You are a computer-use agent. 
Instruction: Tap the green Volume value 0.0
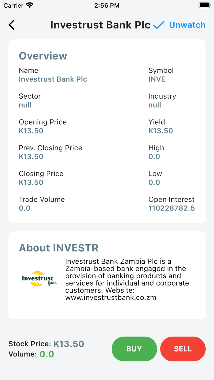point(47,354)
